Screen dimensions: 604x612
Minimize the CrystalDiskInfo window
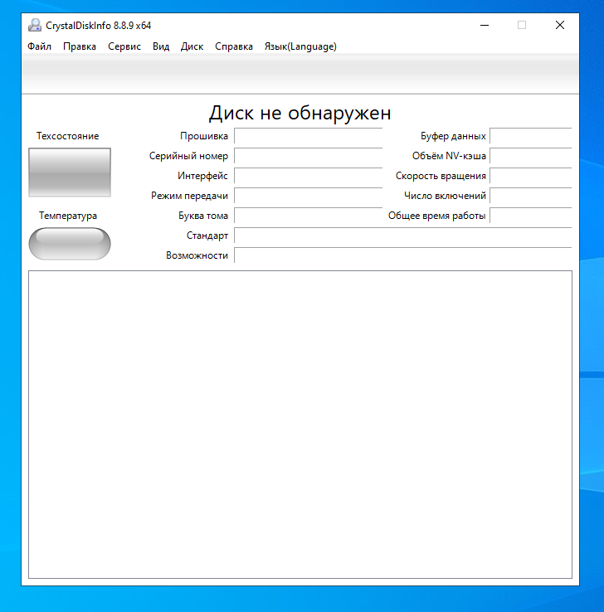(485, 26)
